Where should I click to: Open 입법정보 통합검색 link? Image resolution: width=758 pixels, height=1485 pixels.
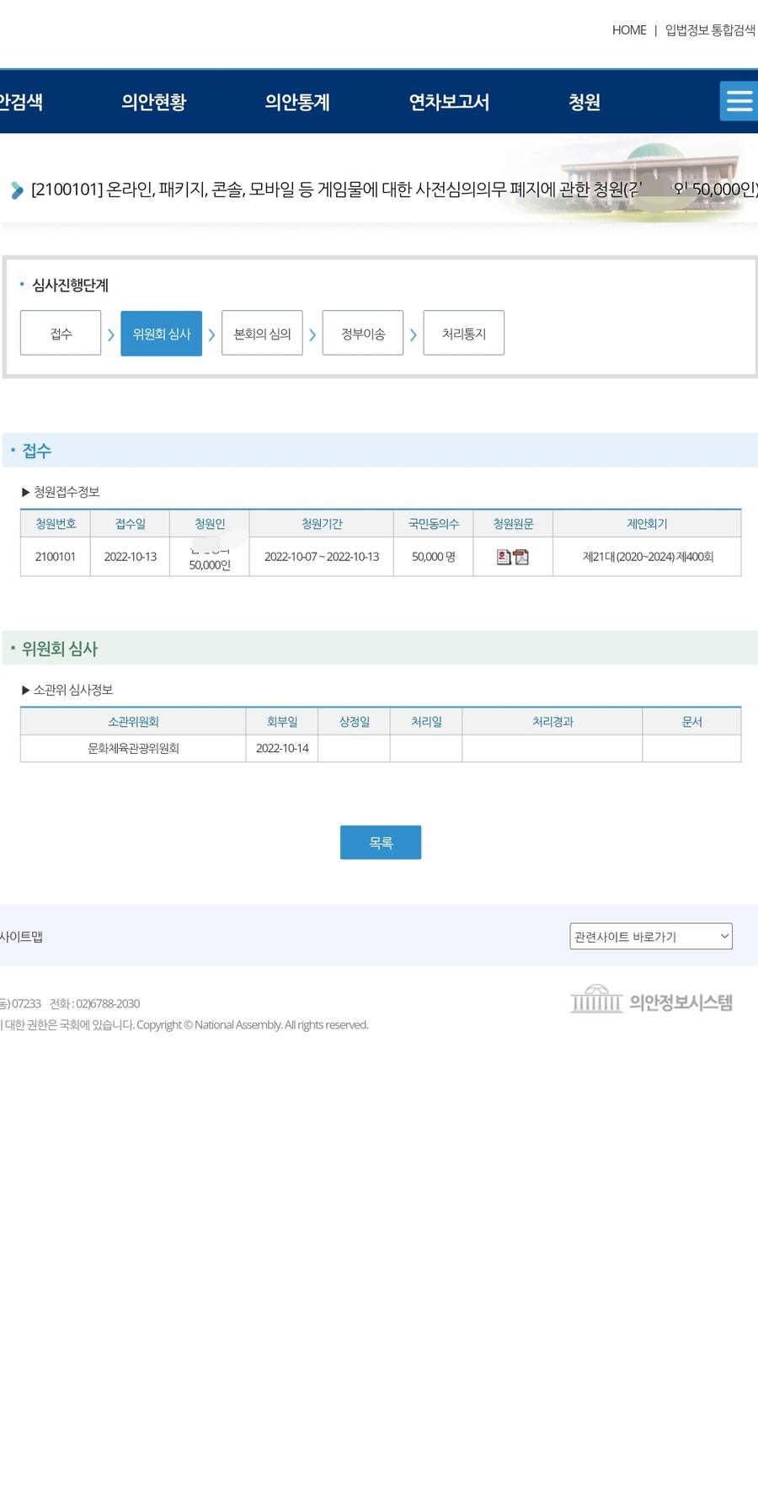(x=709, y=30)
